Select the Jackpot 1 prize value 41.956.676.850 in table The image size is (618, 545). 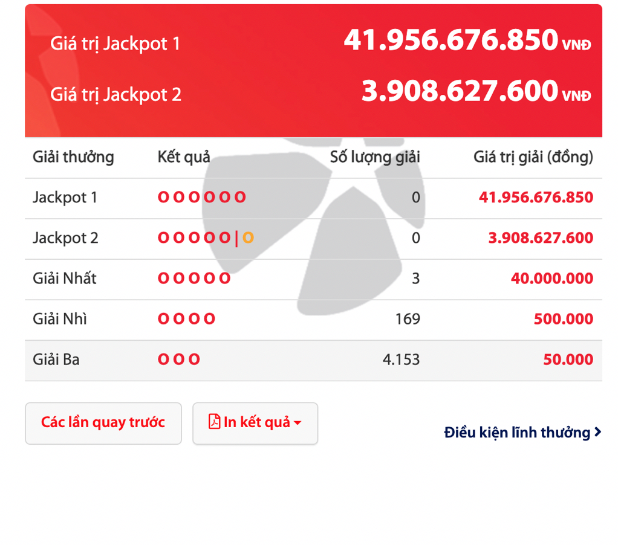(x=536, y=198)
